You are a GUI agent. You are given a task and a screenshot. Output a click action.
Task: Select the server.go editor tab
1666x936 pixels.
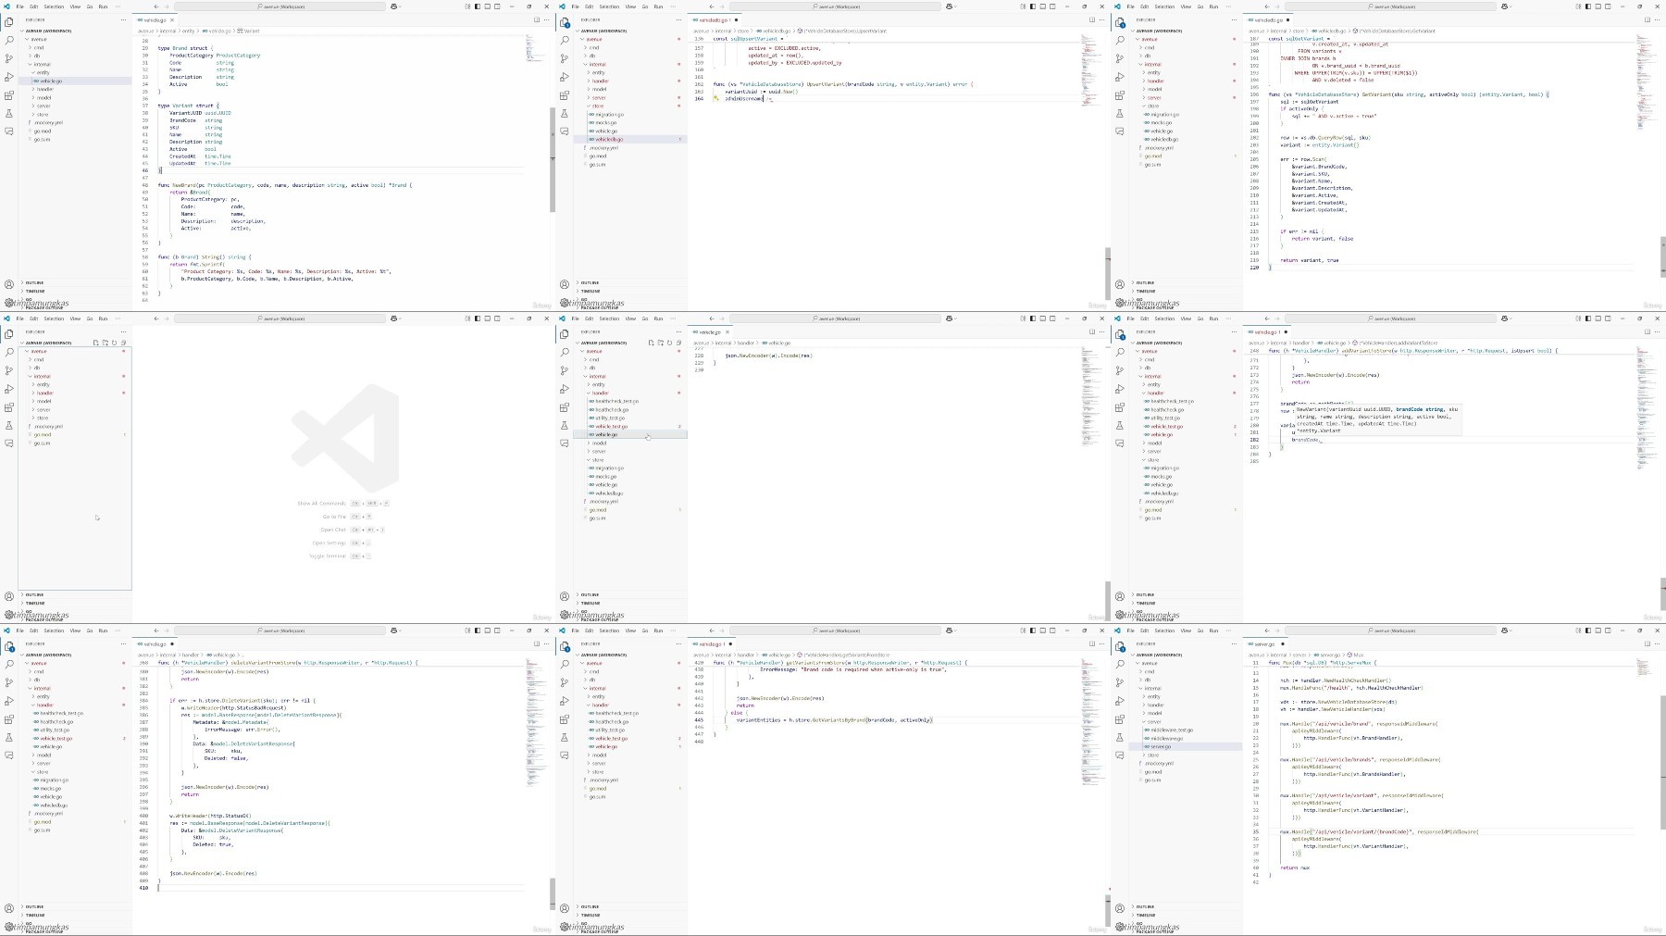pos(1264,644)
